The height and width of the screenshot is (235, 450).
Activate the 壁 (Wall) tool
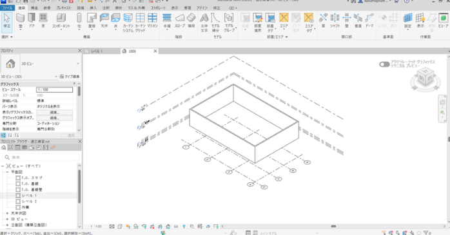20,21
